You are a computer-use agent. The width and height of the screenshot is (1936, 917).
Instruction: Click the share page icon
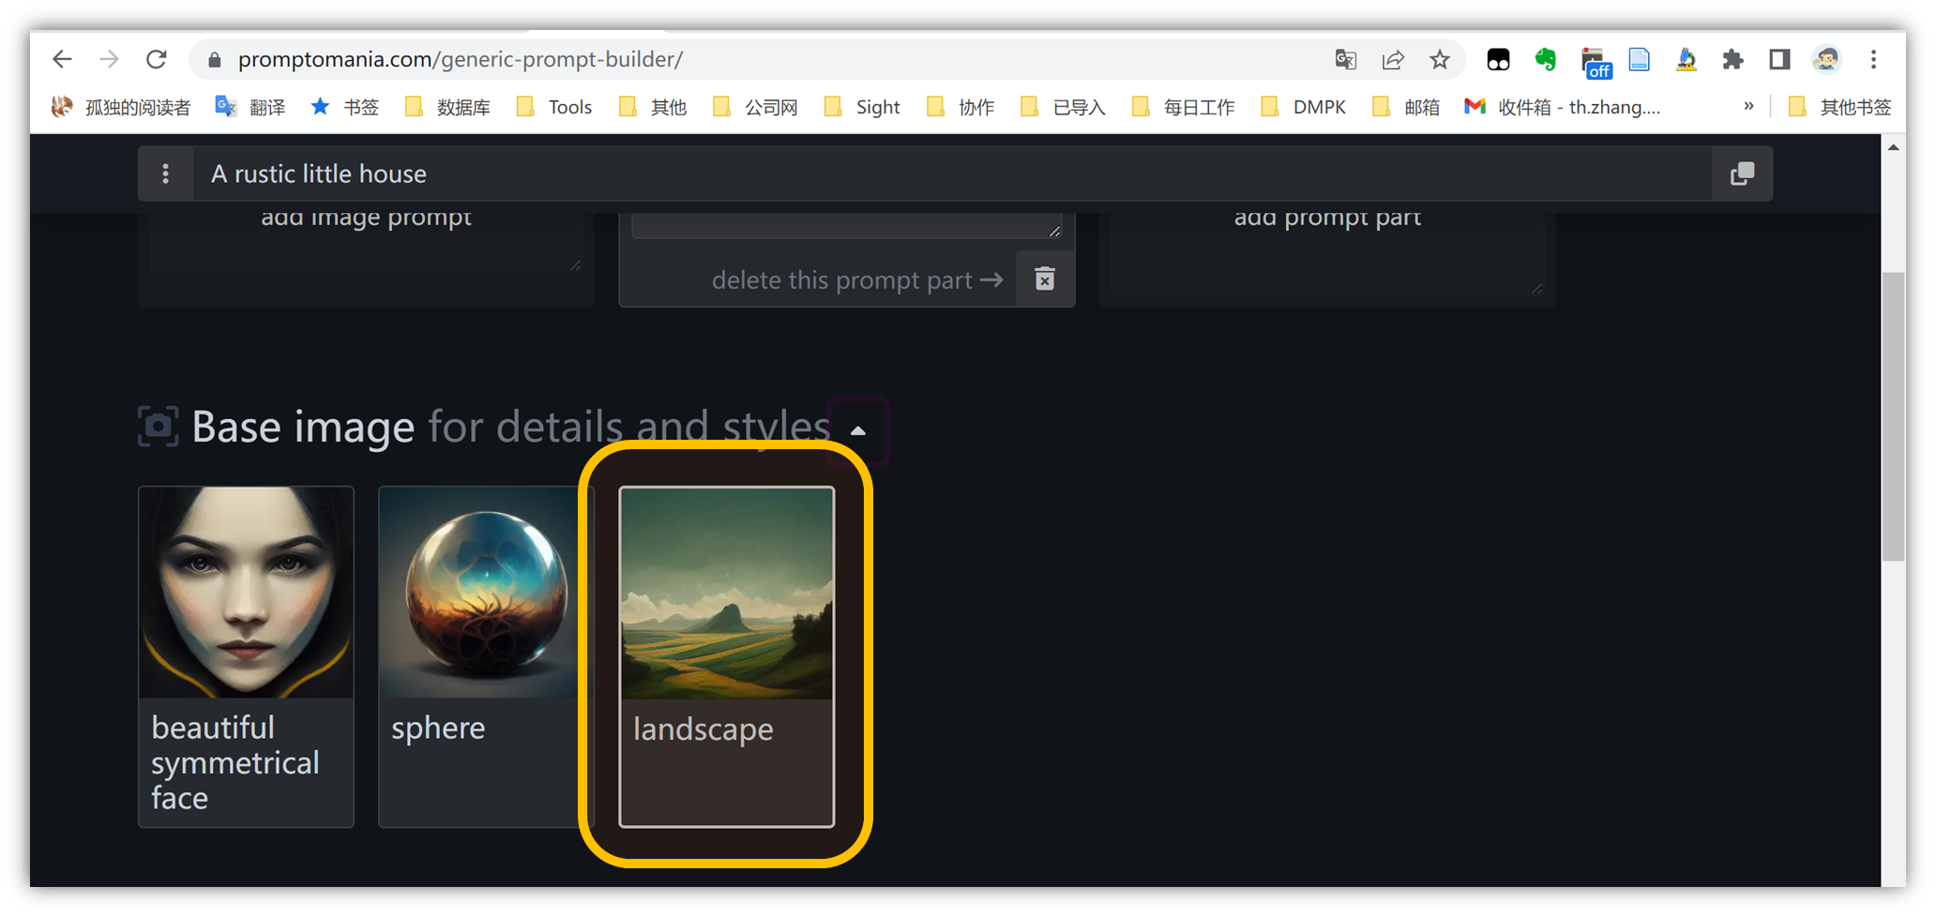click(x=1393, y=60)
